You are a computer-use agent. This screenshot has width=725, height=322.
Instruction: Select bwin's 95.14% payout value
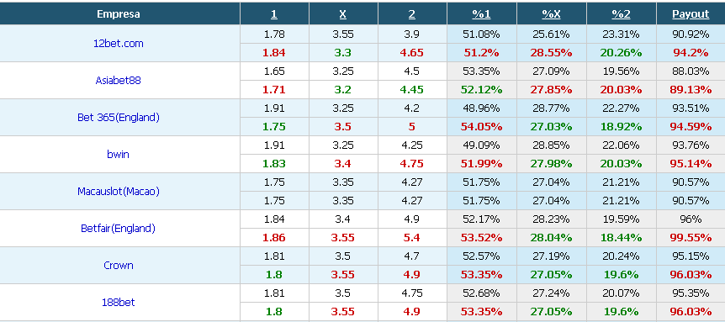click(x=691, y=164)
